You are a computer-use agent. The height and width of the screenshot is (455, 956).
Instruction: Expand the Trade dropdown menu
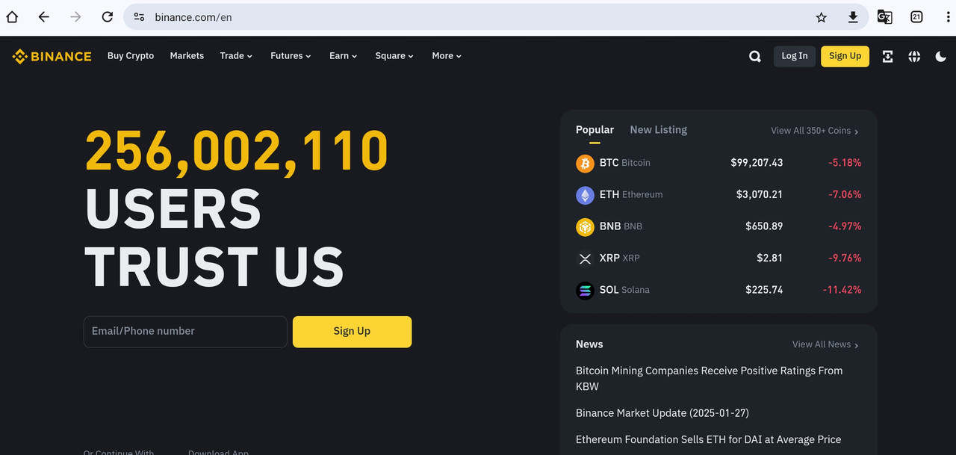(236, 56)
